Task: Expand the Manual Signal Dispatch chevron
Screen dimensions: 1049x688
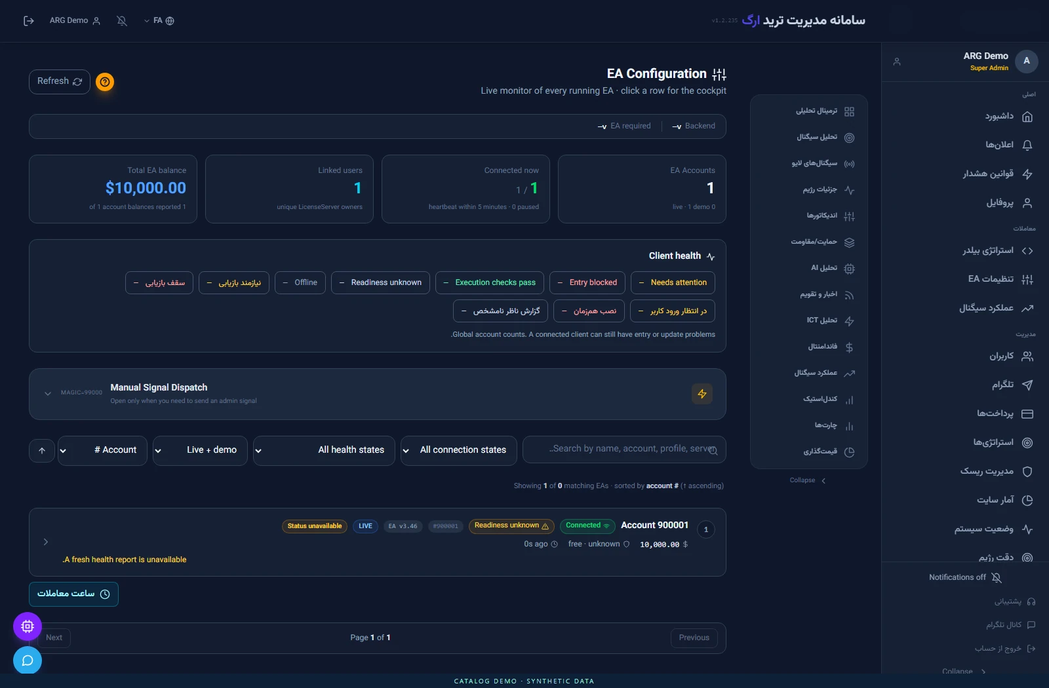Action: 48,394
